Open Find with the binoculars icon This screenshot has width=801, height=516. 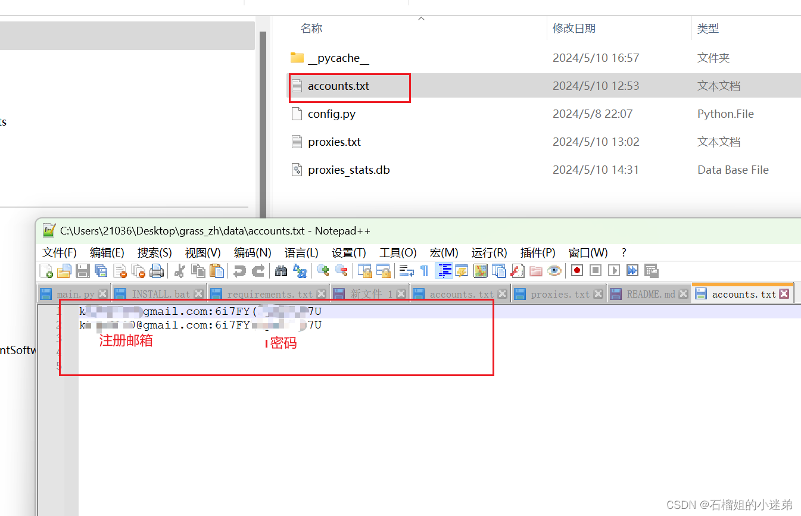[281, 271]
